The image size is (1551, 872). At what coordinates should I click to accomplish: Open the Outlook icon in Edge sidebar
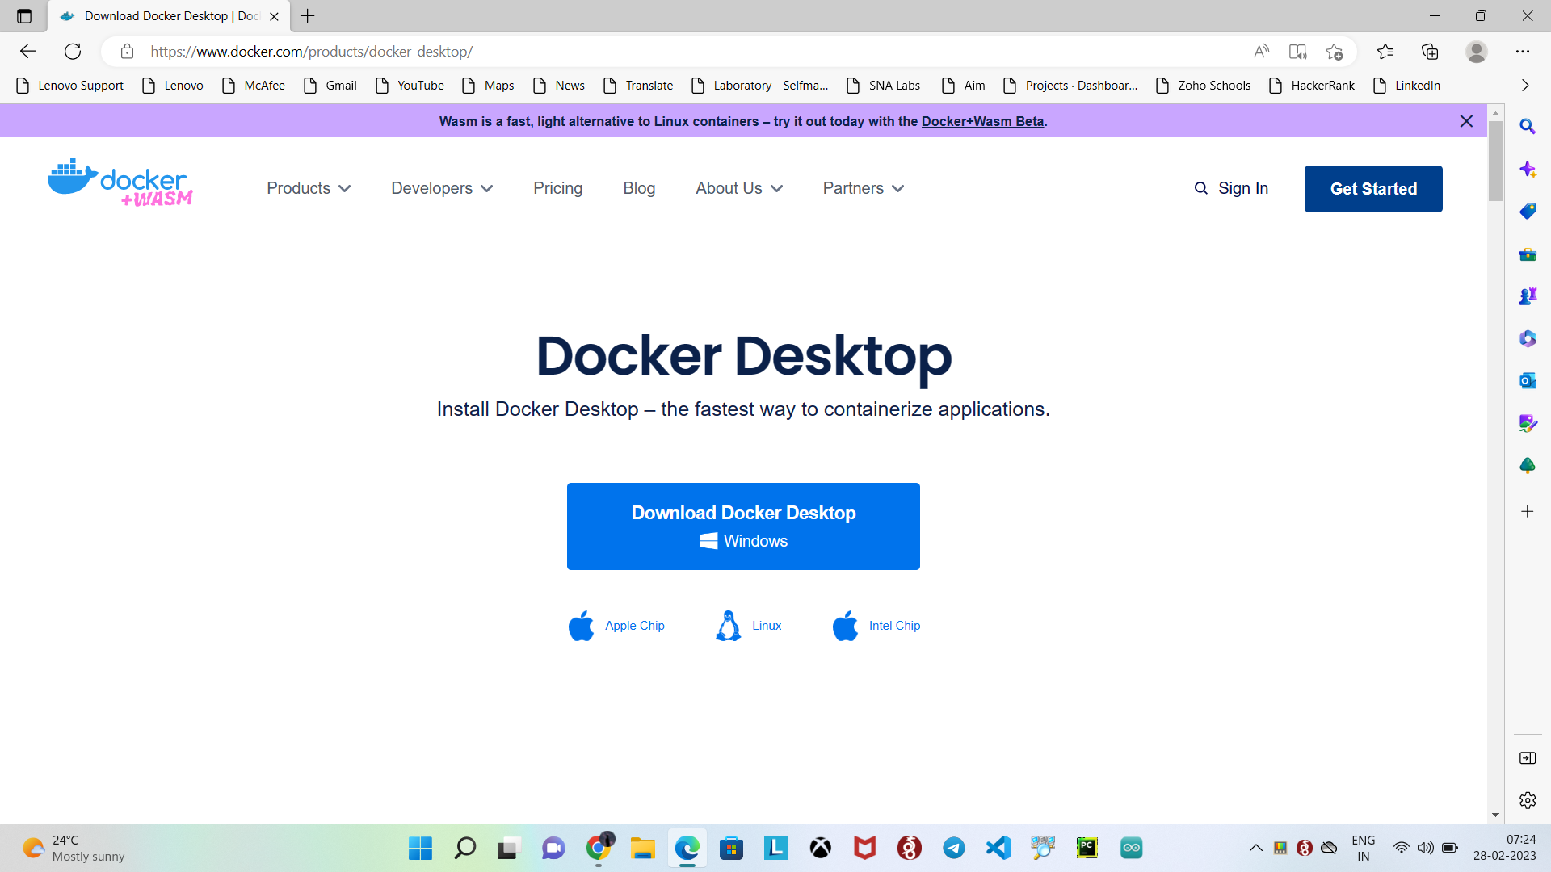pyautogui.click(x=1527, y=380)
